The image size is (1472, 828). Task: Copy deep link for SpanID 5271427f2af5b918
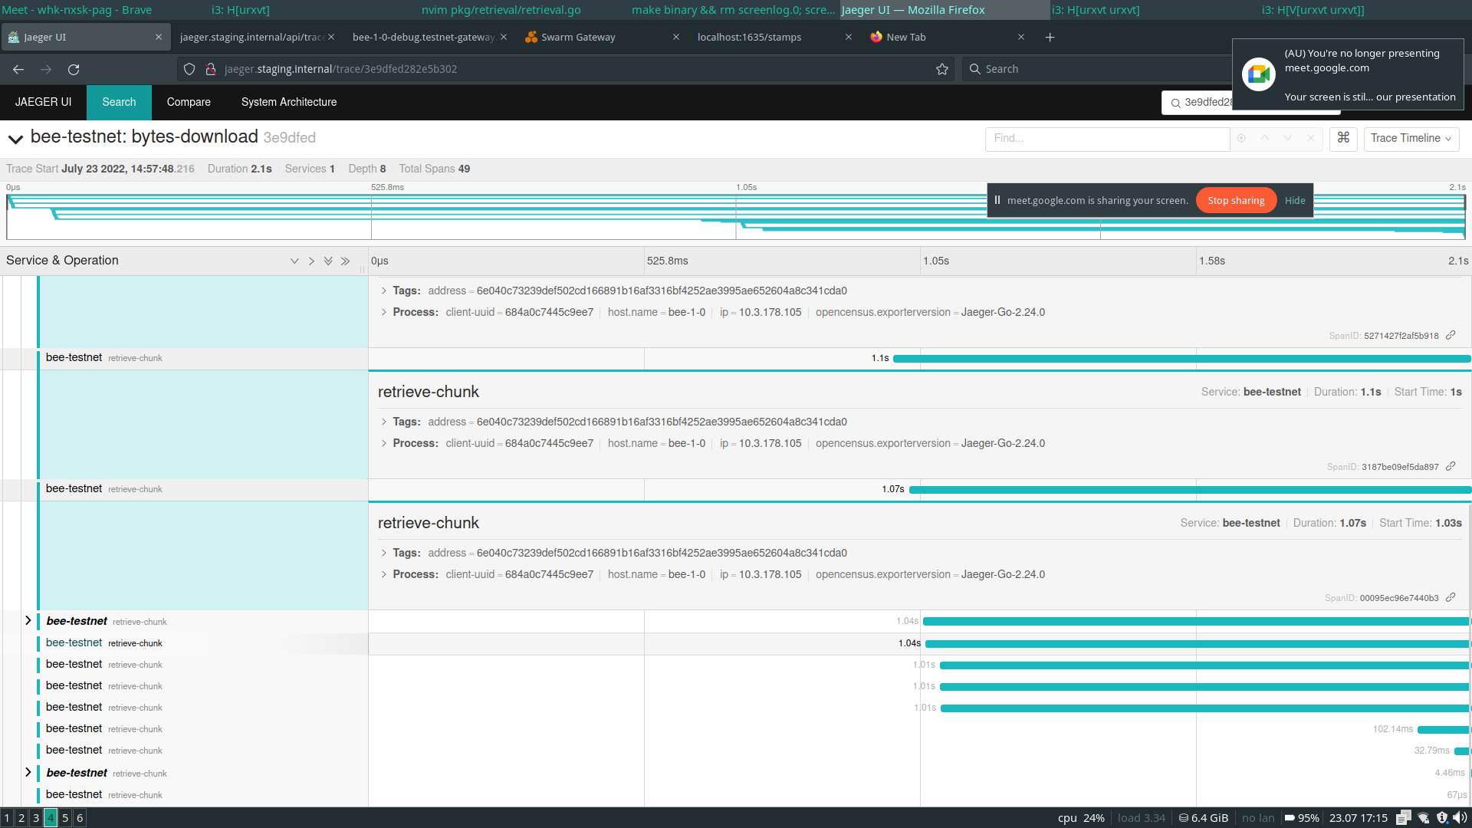[x=1451, y=336]
